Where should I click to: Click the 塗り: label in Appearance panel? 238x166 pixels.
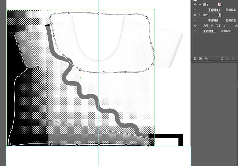pyautogui.click(x=207, y=15)
